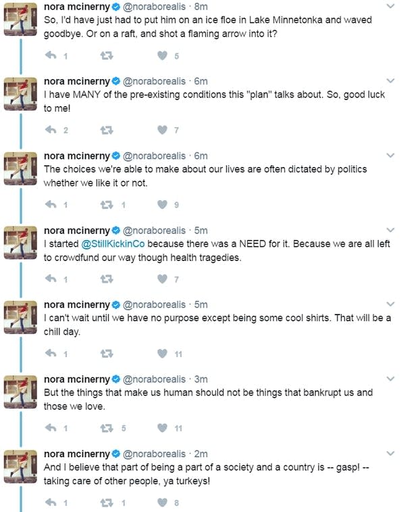Image resolution: width=405 pixels, height=512 pixels.
Task: Open the options chevron on the 8m tweet
Action: coord(390,6)
